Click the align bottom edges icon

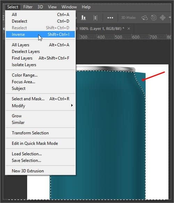pos(84,17)
